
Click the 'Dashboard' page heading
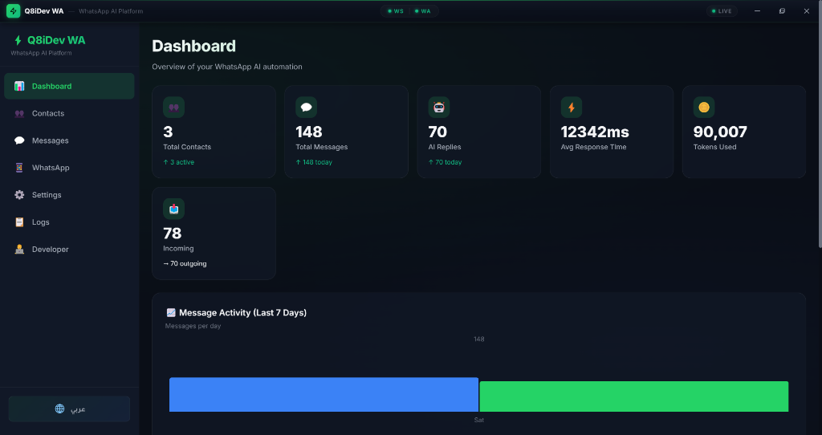pyautogui.click(x=194, y=46)
